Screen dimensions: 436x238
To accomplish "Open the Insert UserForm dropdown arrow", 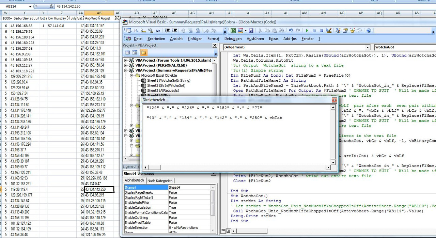I will [x=246, y=31].
